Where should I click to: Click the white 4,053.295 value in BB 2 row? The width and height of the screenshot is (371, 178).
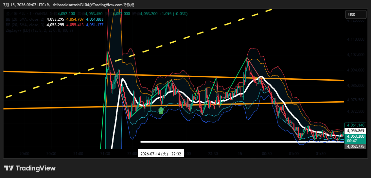(55, 19)
